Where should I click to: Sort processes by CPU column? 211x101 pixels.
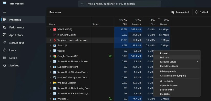tap(121, 22)
